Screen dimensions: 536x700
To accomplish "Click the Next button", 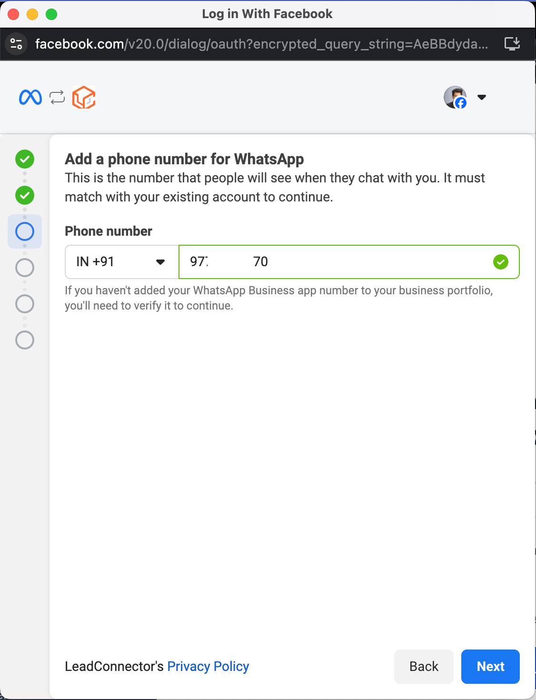I will pos(490,667).
